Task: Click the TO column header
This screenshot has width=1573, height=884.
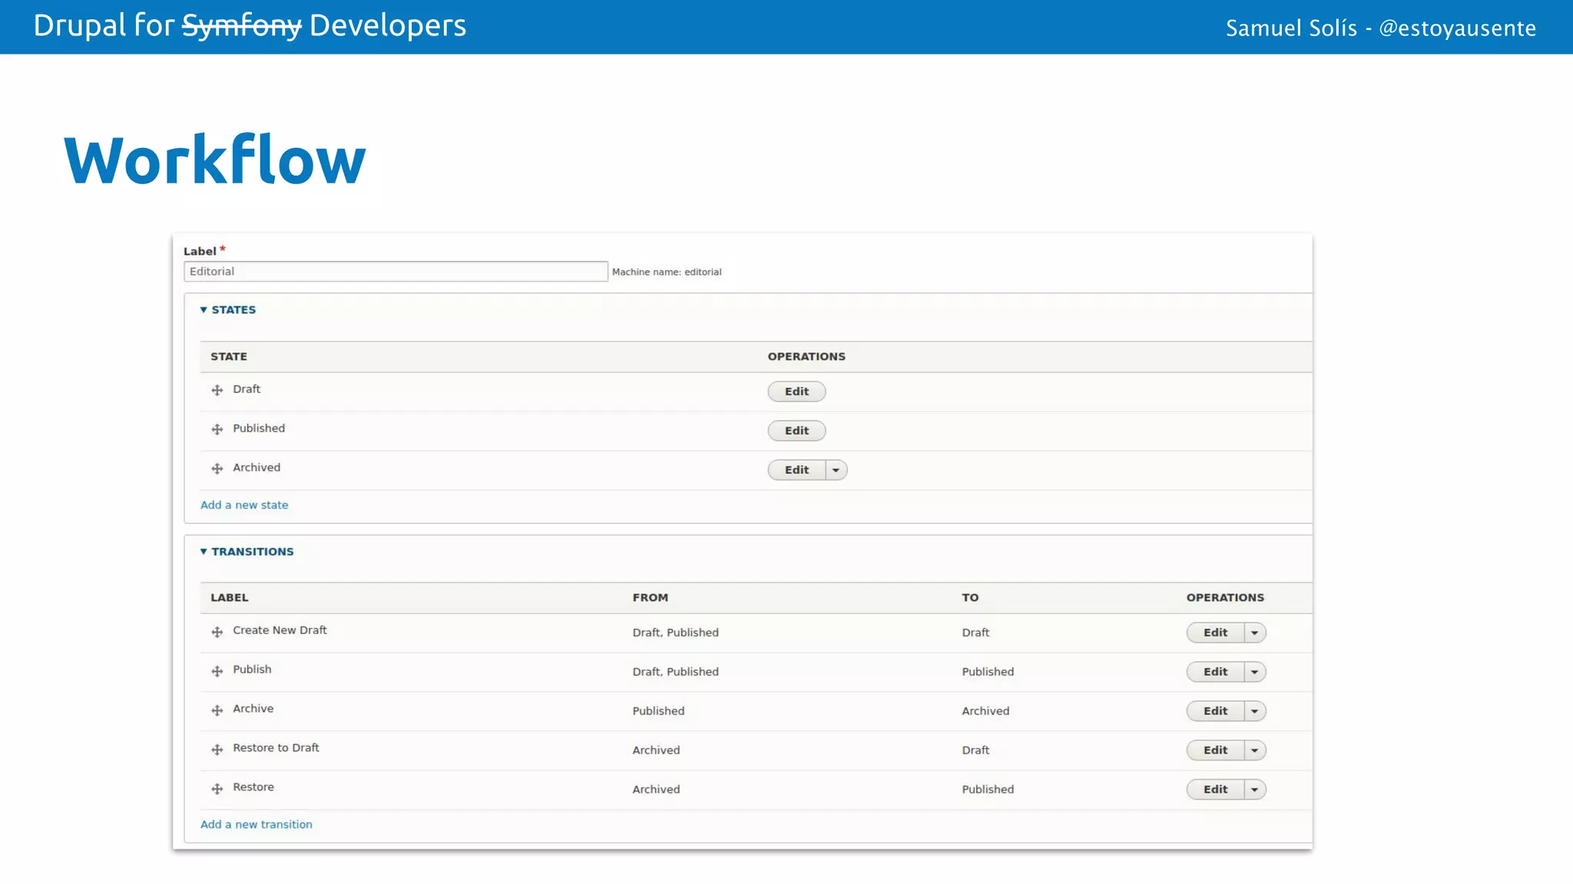Action: (970, 598)
